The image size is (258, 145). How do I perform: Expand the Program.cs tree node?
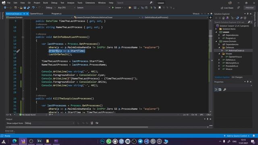point(219,38)
